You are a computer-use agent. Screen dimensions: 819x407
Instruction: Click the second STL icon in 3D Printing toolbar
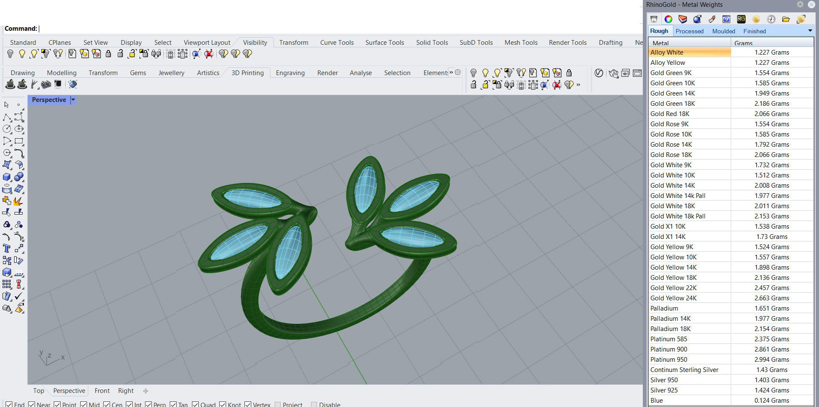click(22, 84)
